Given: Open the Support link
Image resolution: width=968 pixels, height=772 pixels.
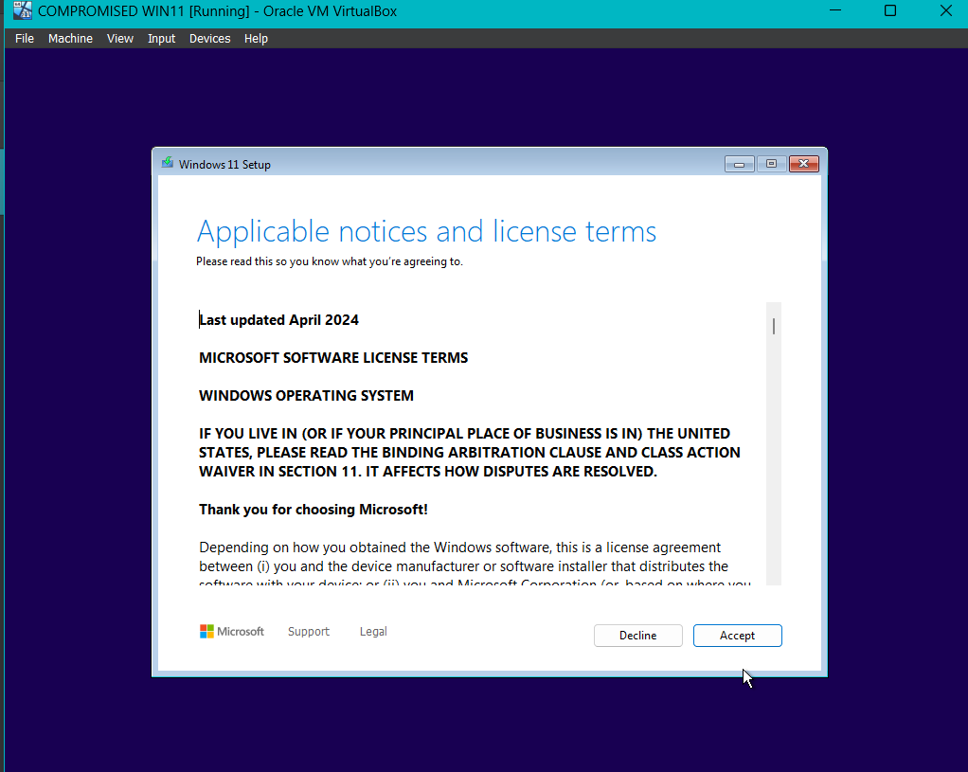Looking at the screenshot, I should (x=309, y=631).
